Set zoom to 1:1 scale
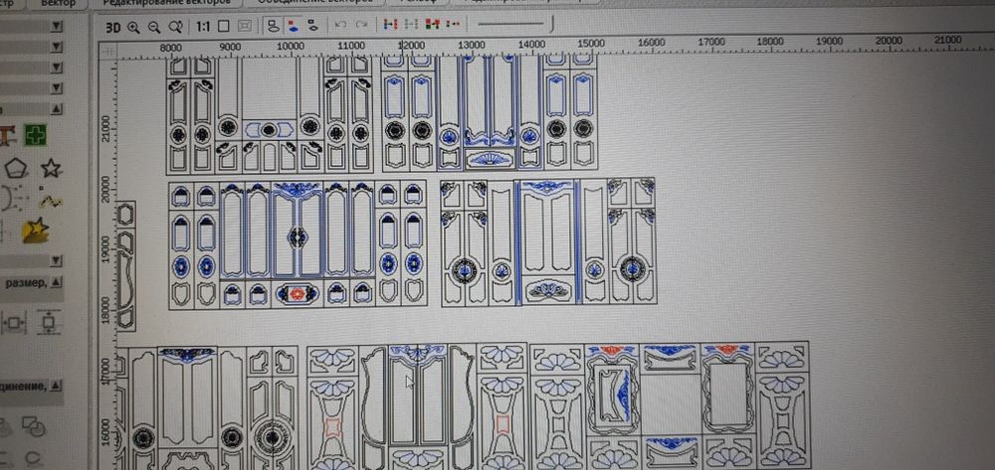Viewport: 995px width, 470px height. [x=202, y=27]
